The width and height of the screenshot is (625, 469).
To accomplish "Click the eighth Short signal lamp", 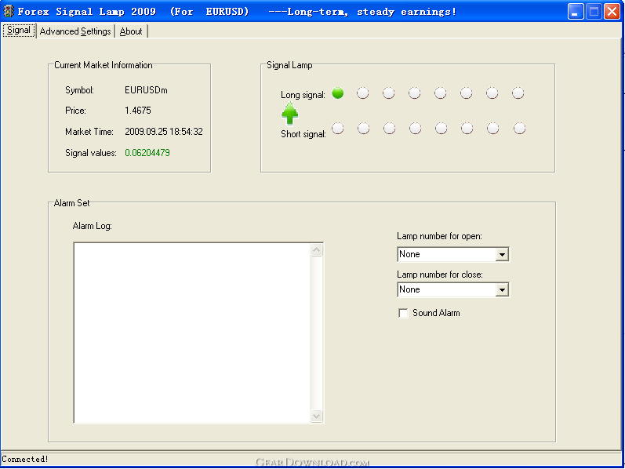I will [x=519, y=129].
